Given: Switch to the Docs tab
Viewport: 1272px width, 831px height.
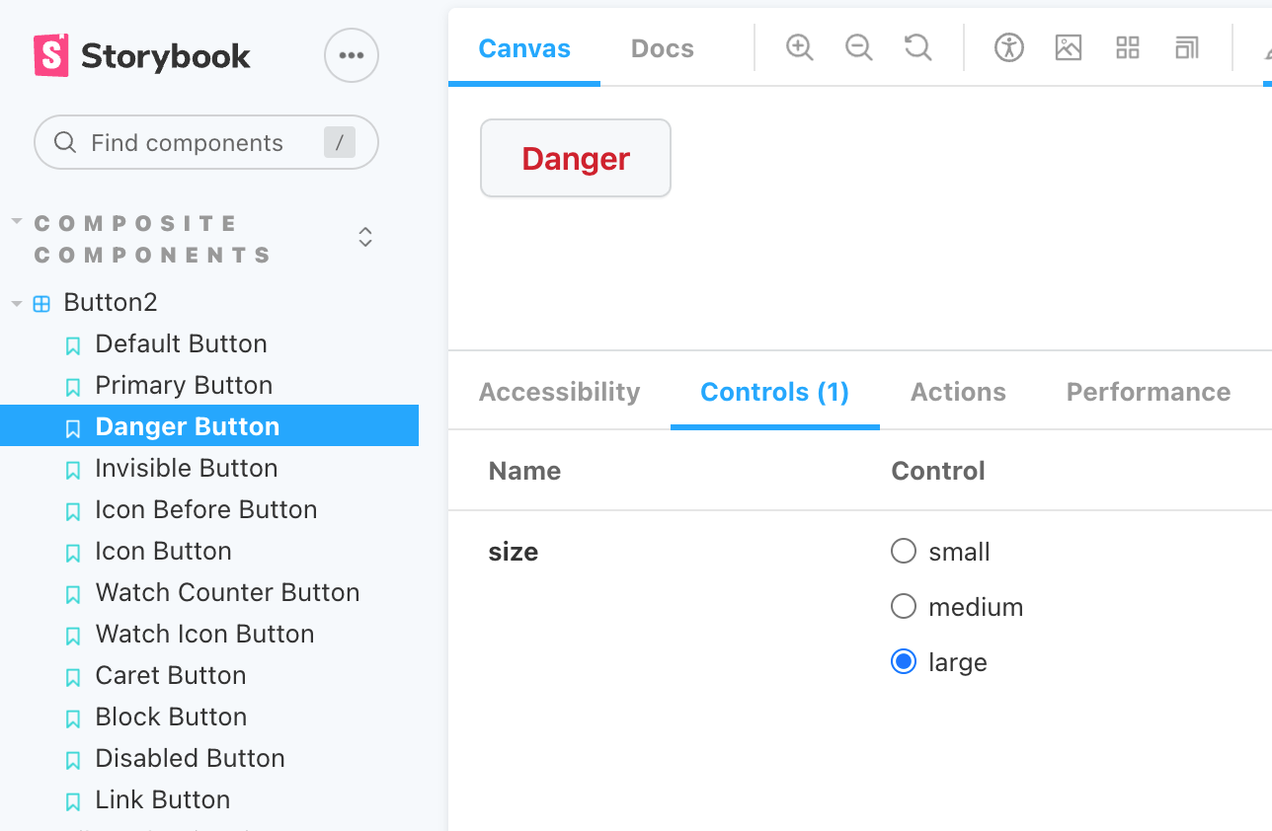Looking at the screenshot, I should tap(662, 48).
